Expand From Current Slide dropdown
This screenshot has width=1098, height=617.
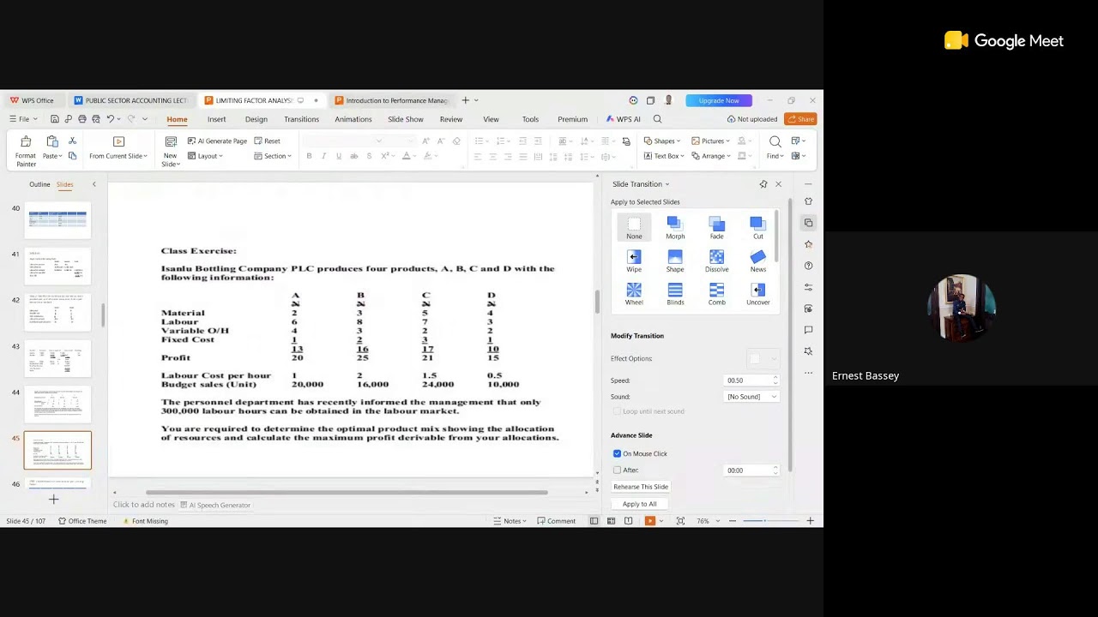118,156
